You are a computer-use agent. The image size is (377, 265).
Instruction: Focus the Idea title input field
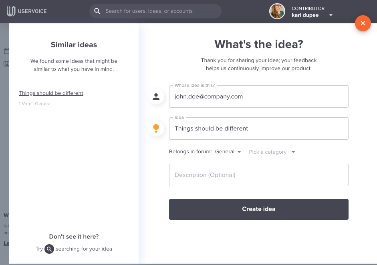pos(259,128)
